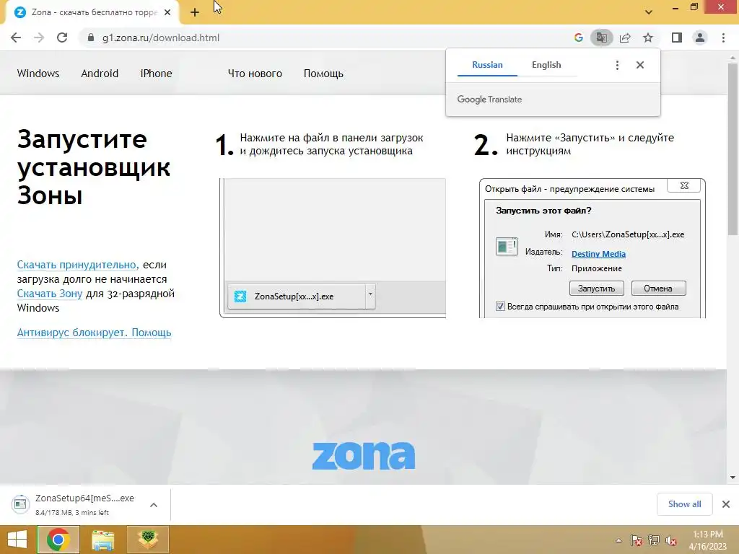
Task: Click the page vertical scrollbar thumb
Action: (x=733, y=149)
